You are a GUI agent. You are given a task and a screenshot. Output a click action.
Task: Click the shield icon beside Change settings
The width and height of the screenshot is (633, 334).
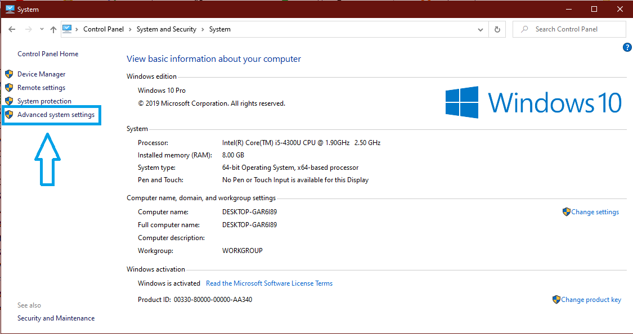(567, 212)
